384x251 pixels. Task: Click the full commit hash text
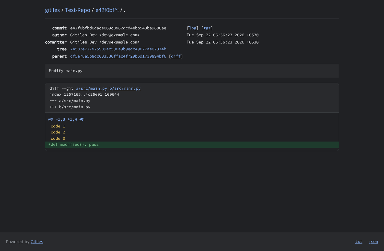tap(118, 28)
